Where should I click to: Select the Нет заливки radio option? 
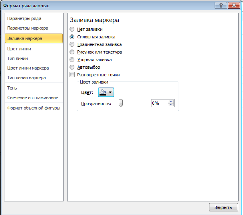72,29
